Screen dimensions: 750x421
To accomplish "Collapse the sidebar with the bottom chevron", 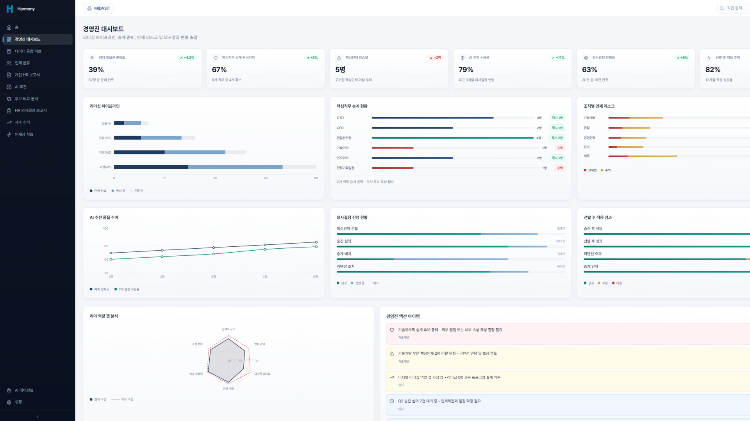I will coord(37,416).
